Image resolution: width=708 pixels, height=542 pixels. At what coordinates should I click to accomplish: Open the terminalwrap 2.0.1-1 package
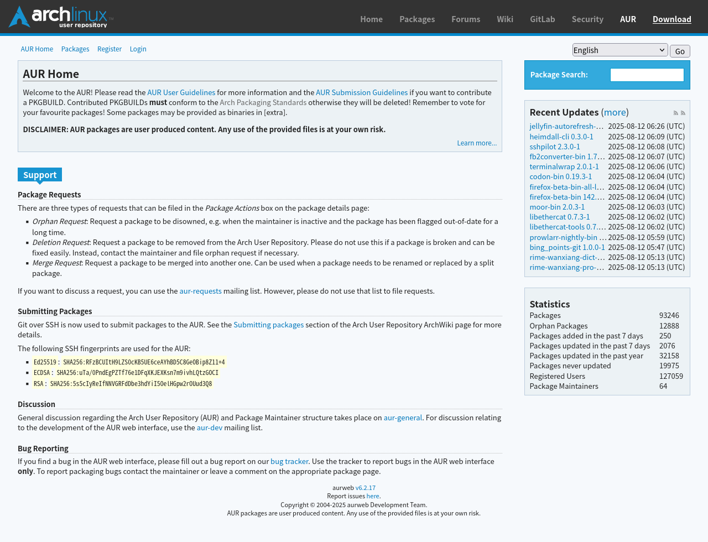click(564, 166)
